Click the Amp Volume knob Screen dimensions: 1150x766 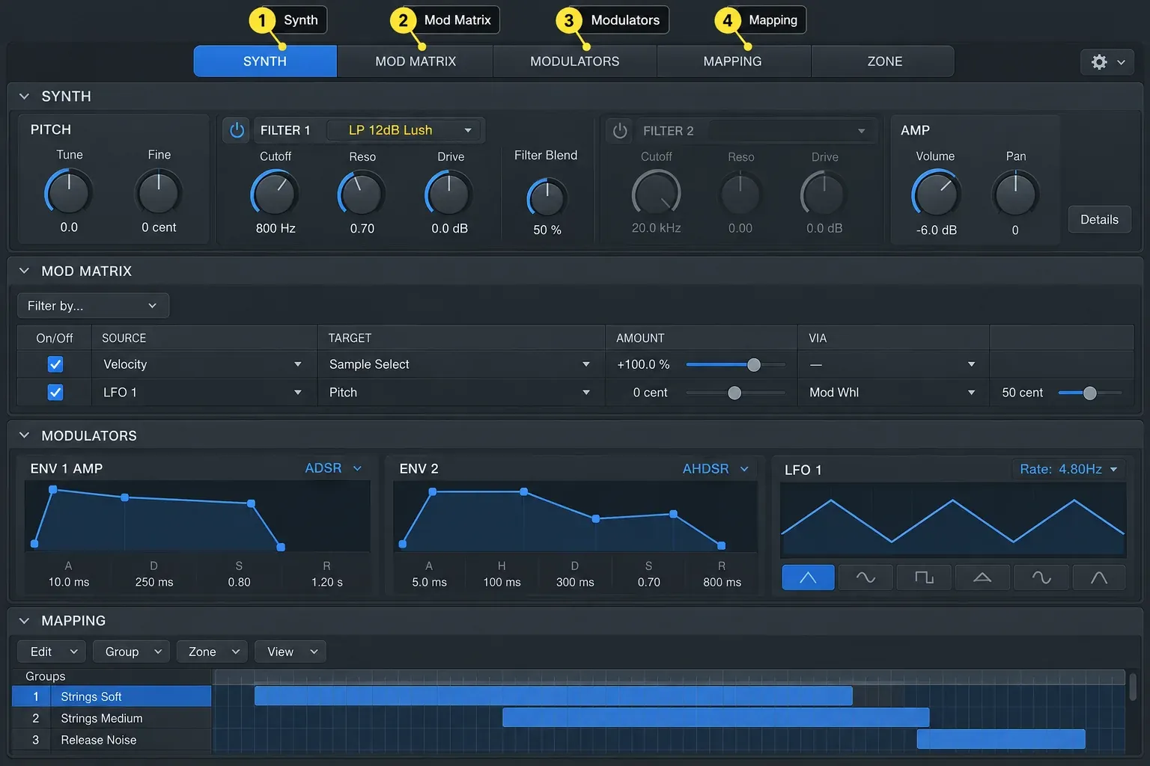pyautogui.click(x=935, y=194)
